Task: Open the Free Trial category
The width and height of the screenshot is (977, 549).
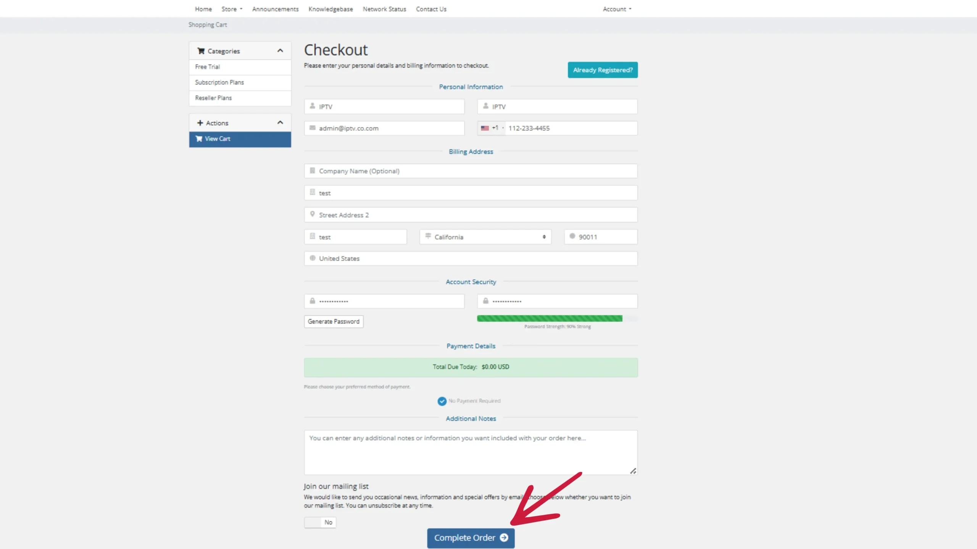Action: (240, 67)
